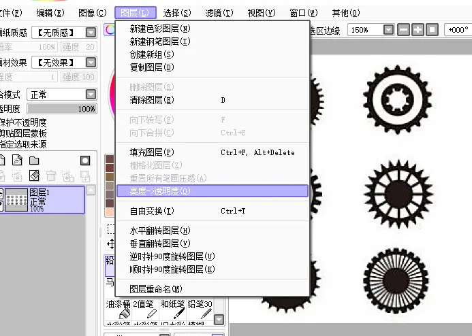This screenshot has height=336, width=472.
Task: Open the 窗口(W) menu
Action: tap(304, 13)
